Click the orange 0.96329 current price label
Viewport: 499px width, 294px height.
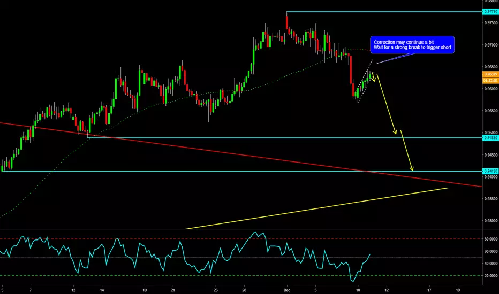(x=490, y=74)
